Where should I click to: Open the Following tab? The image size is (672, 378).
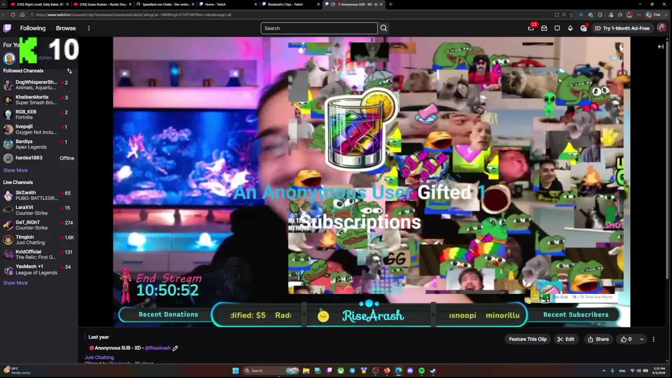[x=33, y=28]
